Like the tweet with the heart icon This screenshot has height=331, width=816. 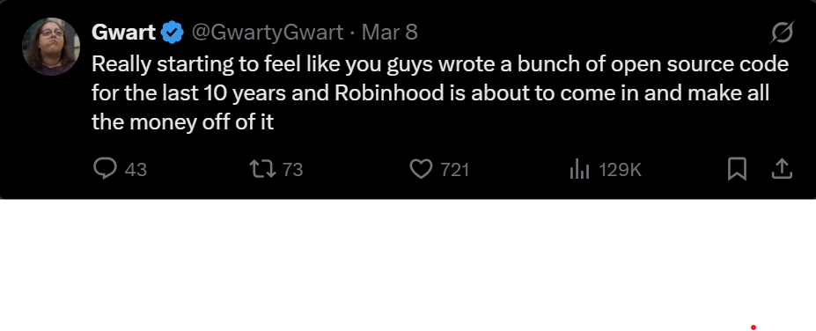tap(421, 169)
